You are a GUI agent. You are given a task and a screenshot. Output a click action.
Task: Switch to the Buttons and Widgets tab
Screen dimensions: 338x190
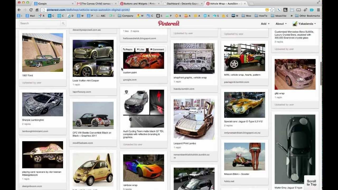[x=139, y=4]
